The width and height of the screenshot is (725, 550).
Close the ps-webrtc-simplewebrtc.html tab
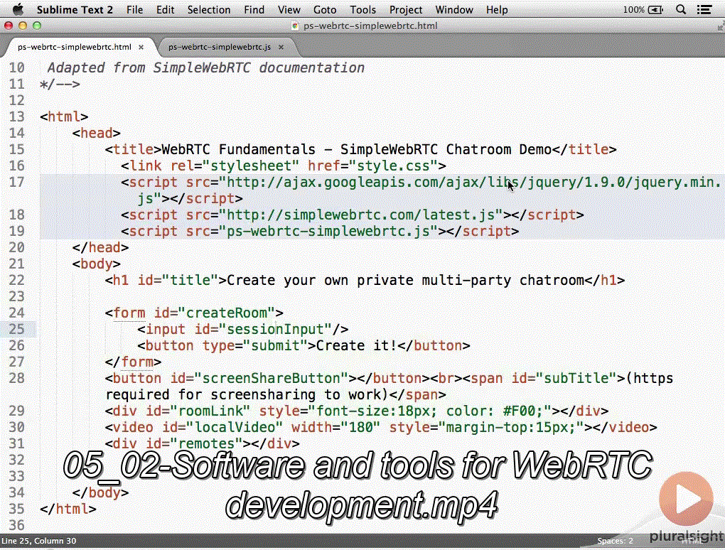[141, 47]
